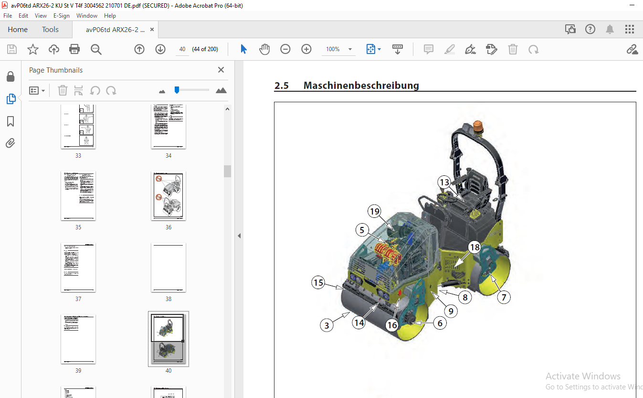643x398 pixels.
Task: Toggle the Page Thumbnails side panel icon
Action: (x=11, y=99)
